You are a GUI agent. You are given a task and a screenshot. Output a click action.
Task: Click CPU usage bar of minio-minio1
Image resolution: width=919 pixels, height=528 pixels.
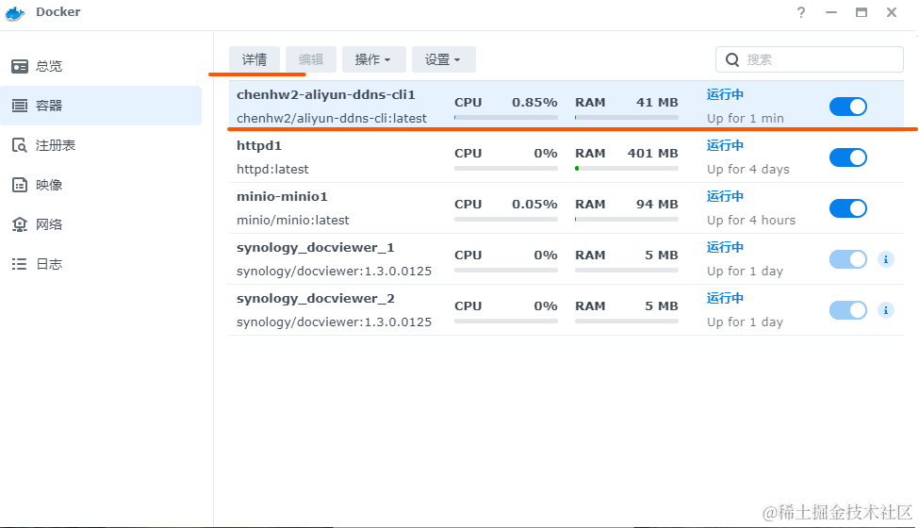tap(506, 220)
